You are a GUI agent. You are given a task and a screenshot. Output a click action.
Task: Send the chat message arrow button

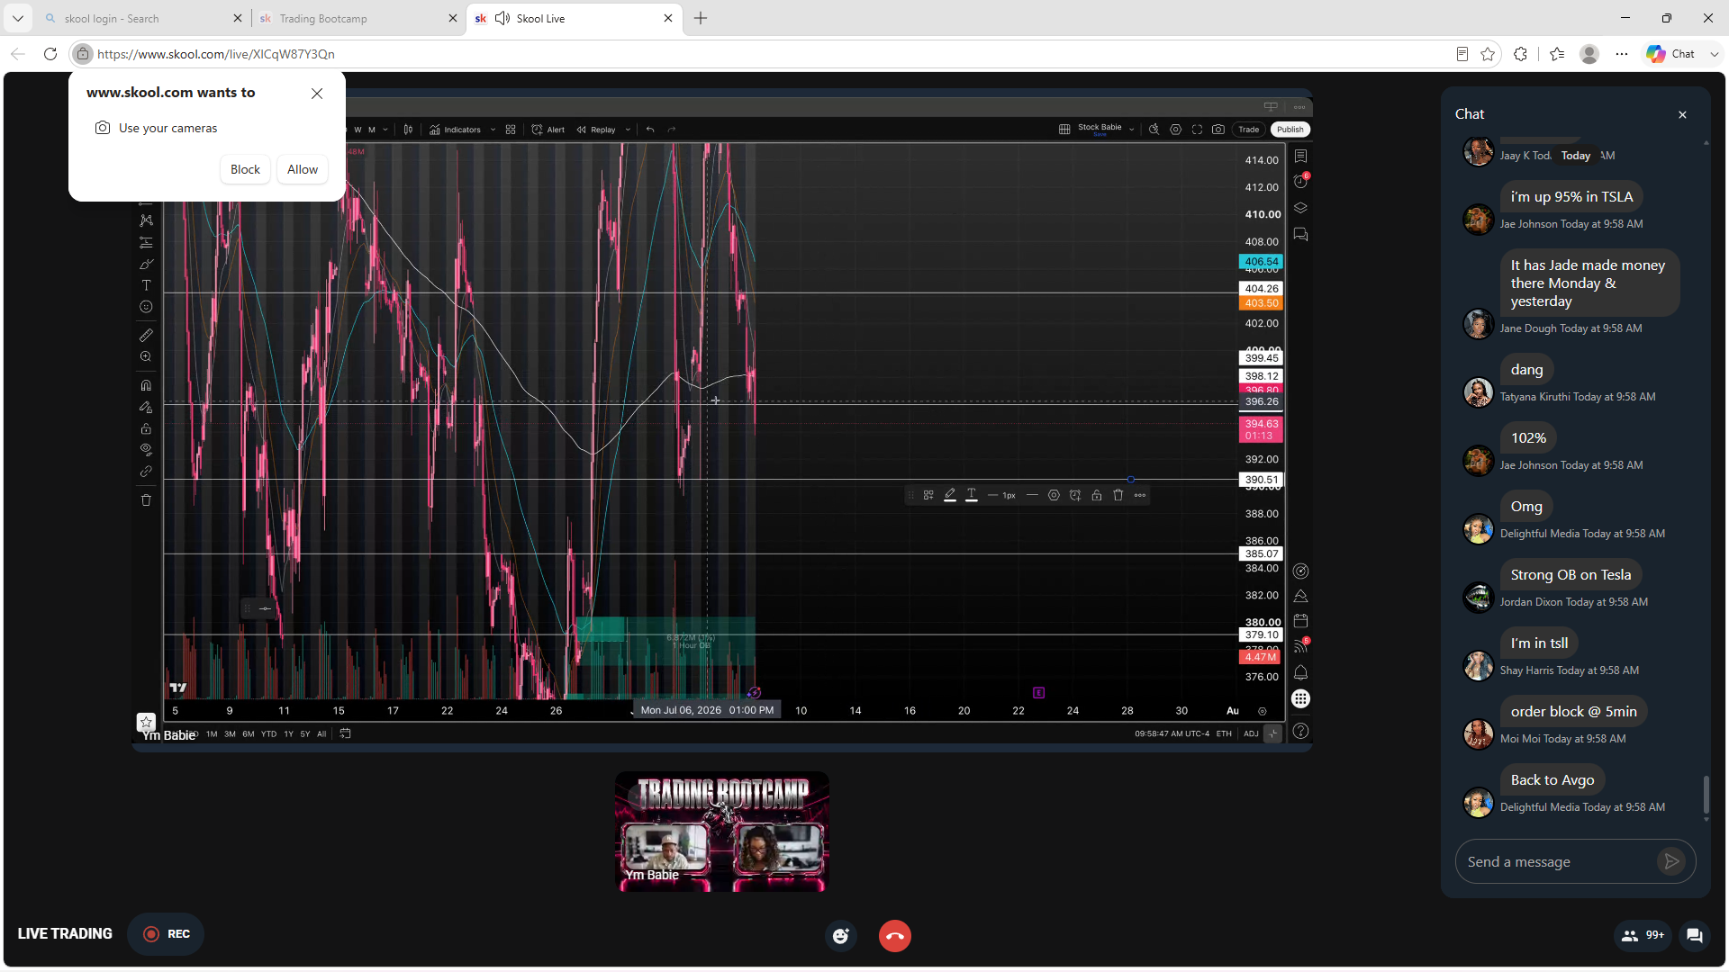1671,862
